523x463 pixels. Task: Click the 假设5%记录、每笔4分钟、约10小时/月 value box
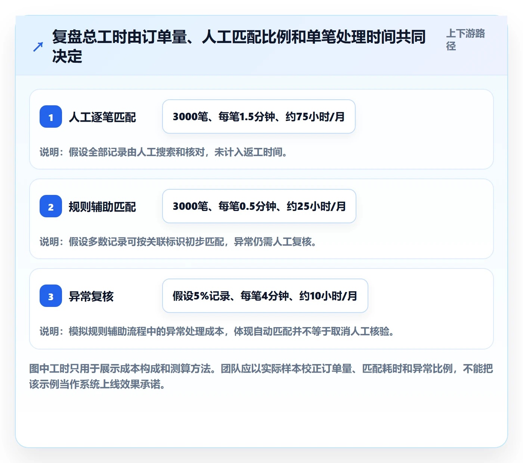pos(265,296)
